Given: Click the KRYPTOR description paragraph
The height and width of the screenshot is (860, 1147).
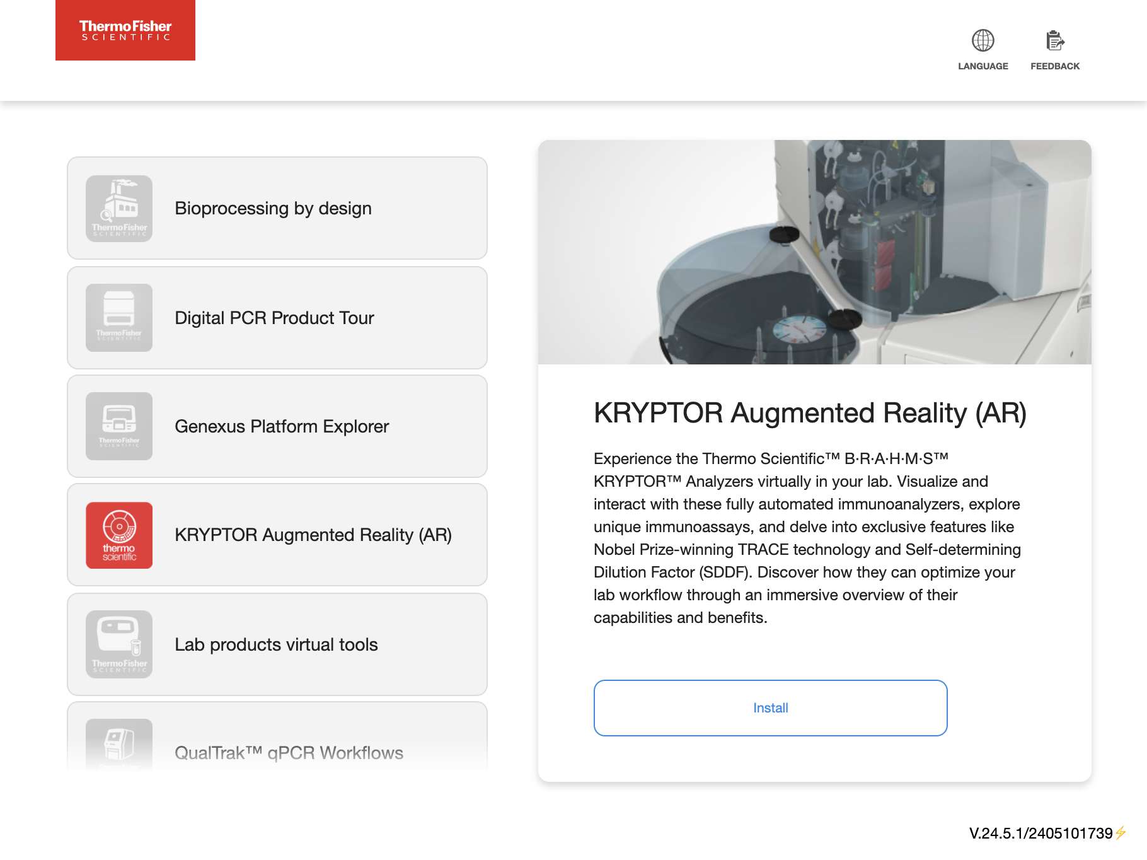Looking at the screenshot, I should 807,538.
